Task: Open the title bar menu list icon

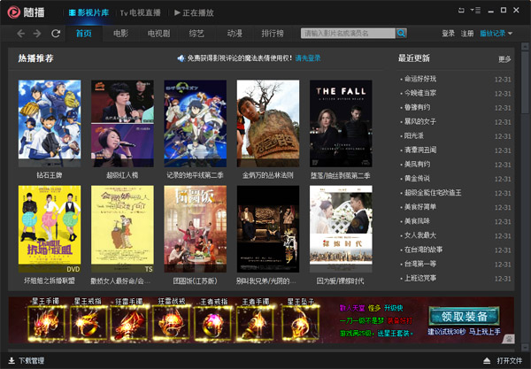Action: point(475,10)
